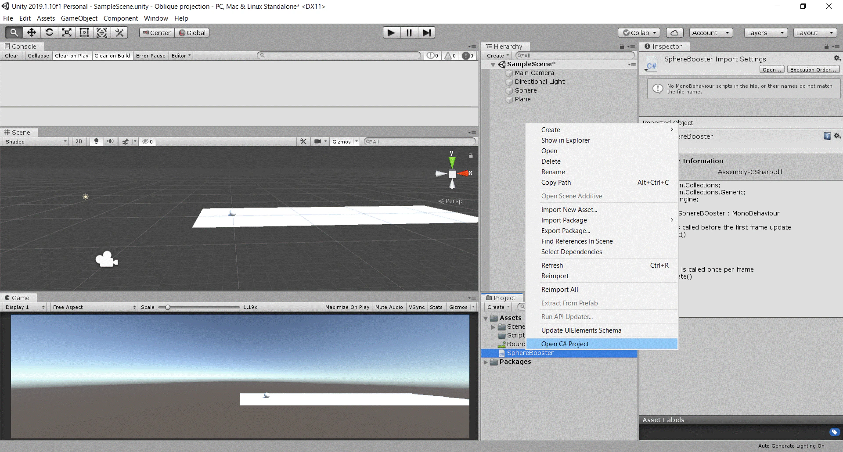This screenshot has width=843, height=452.
Task: Open the Layers dropdown
Action: [765, 33]
